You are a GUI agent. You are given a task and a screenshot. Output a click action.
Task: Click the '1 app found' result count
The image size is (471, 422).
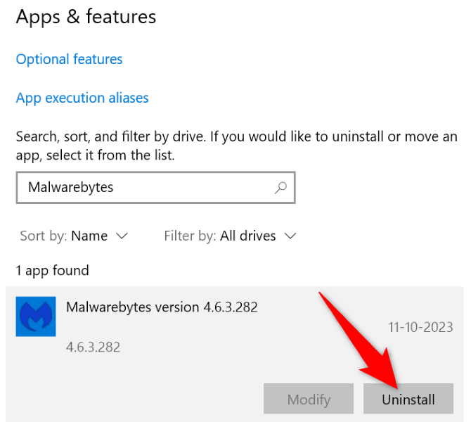point(53,271)
